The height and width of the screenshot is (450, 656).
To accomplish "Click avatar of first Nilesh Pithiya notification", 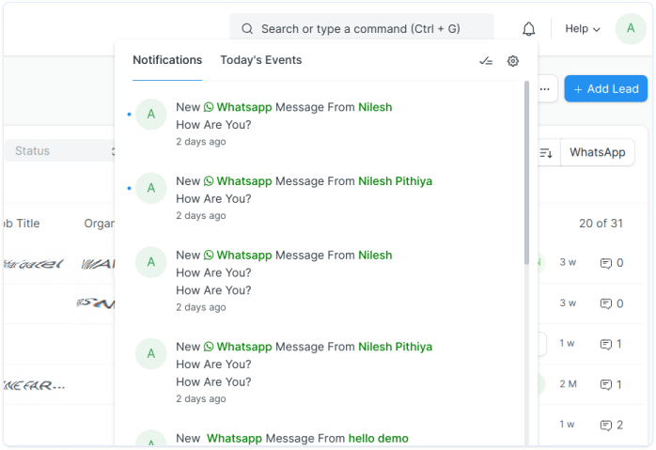I will (151, 188).
